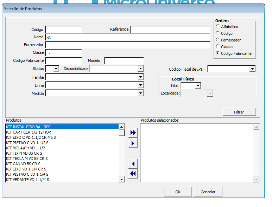Select Alfabética order option

[218, 27]
